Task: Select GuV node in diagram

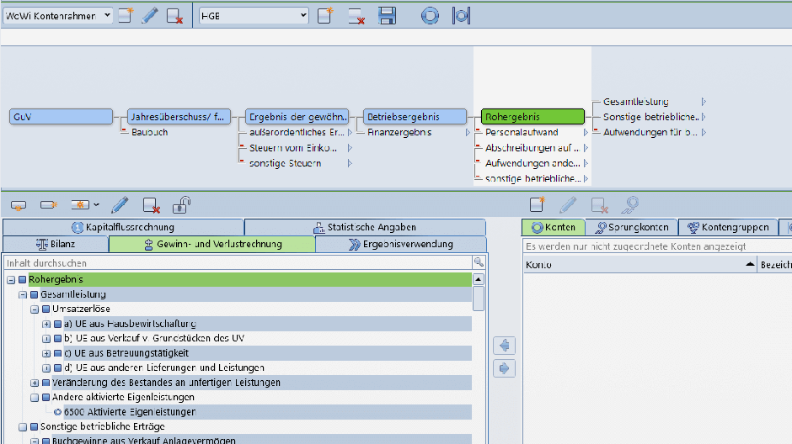Action: point(62,117)
